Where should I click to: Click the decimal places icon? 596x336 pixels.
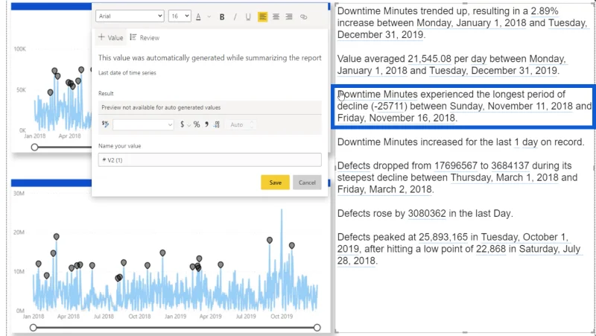tap(216, 124)
